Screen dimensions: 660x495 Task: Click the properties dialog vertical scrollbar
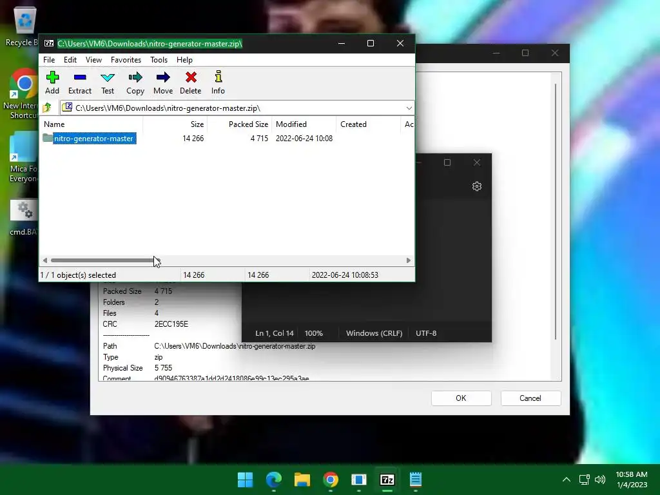(556, 211)
